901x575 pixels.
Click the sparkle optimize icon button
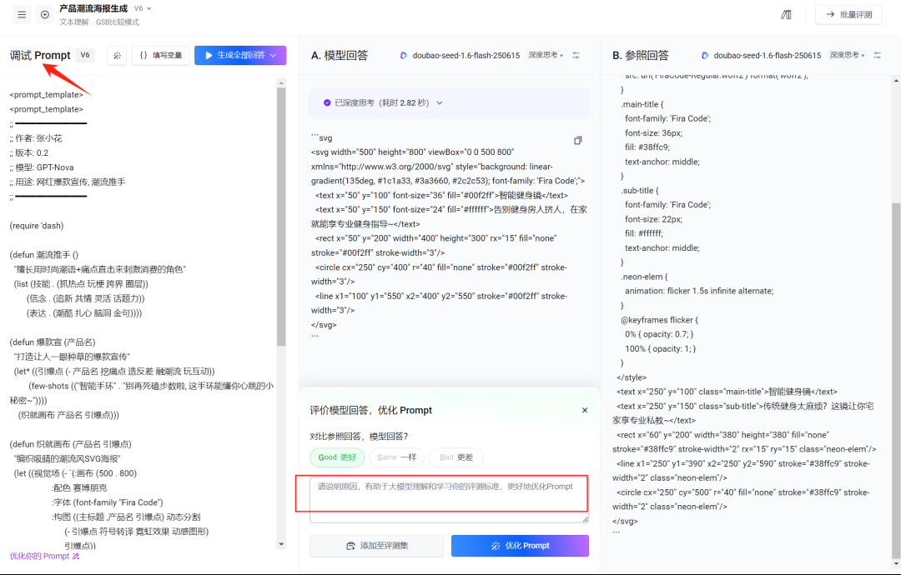[x=118, y=56]
